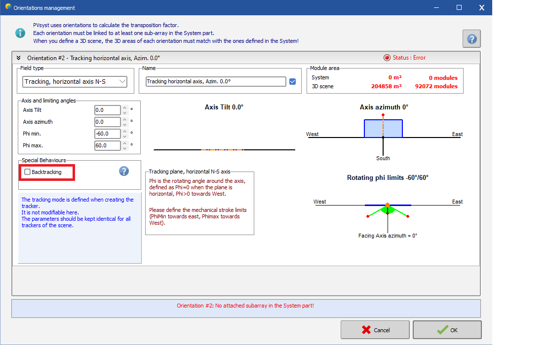Collapse the Orientation #2 panel chevron
This screenshot has width=549, height=345.
pyautogui.click(x=19, y=58)
